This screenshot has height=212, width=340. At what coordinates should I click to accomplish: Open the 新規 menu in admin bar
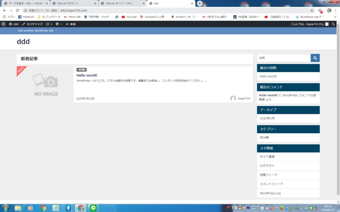pyautogui.click(x=70, y=24)
